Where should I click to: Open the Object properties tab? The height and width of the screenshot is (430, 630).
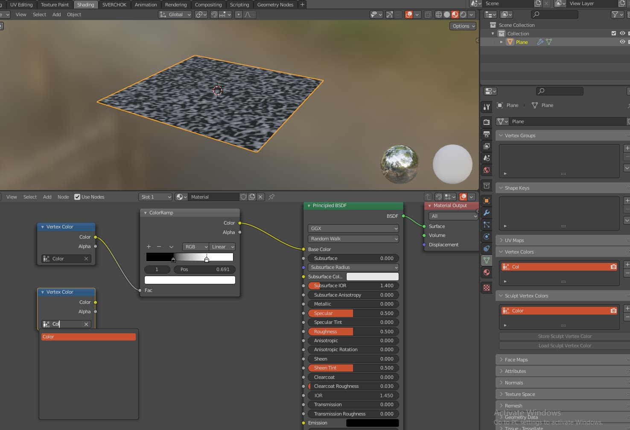click(486, 201)
